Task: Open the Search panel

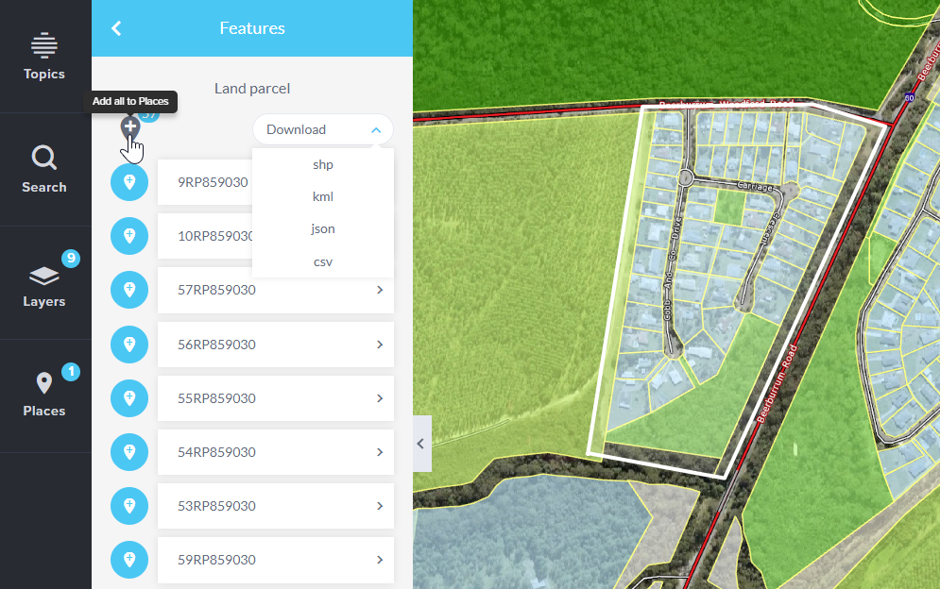Action: coord(44,169)
